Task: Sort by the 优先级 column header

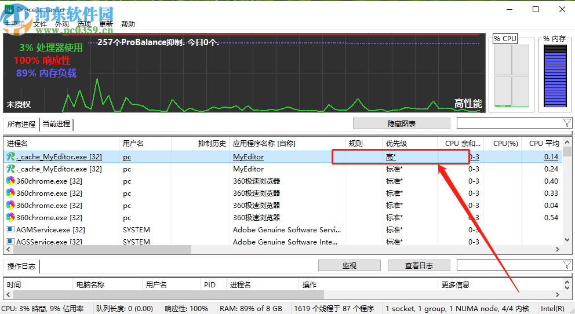Action: [x=410, y=143]
